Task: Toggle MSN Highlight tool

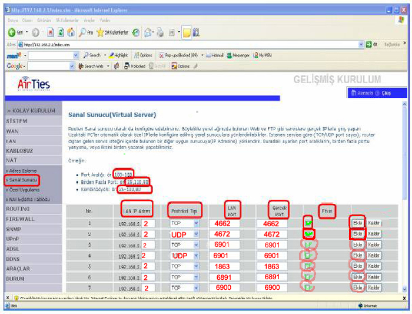Action: coord(118,55)
